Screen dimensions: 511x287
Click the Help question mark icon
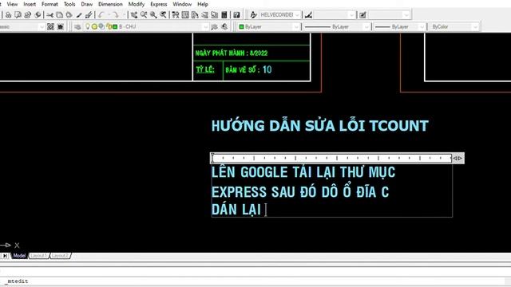pyautogui.click(x=236, y=15)
